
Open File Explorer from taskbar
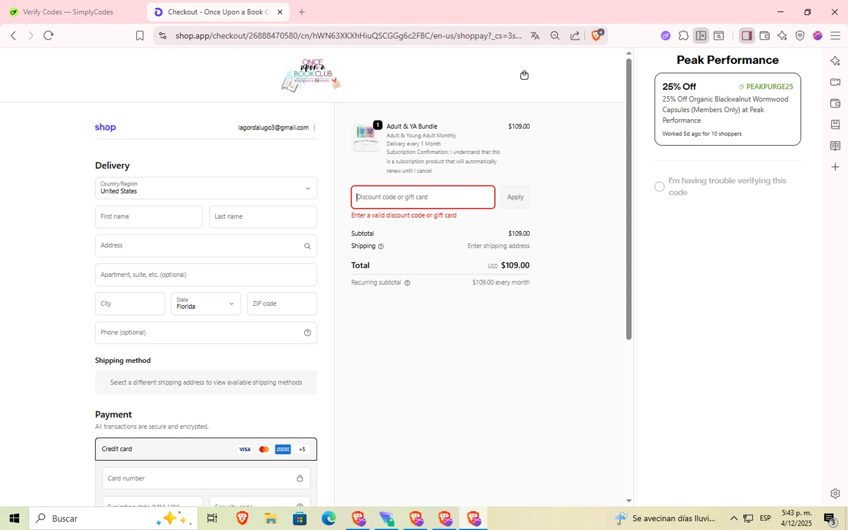[x=271, y=518]
